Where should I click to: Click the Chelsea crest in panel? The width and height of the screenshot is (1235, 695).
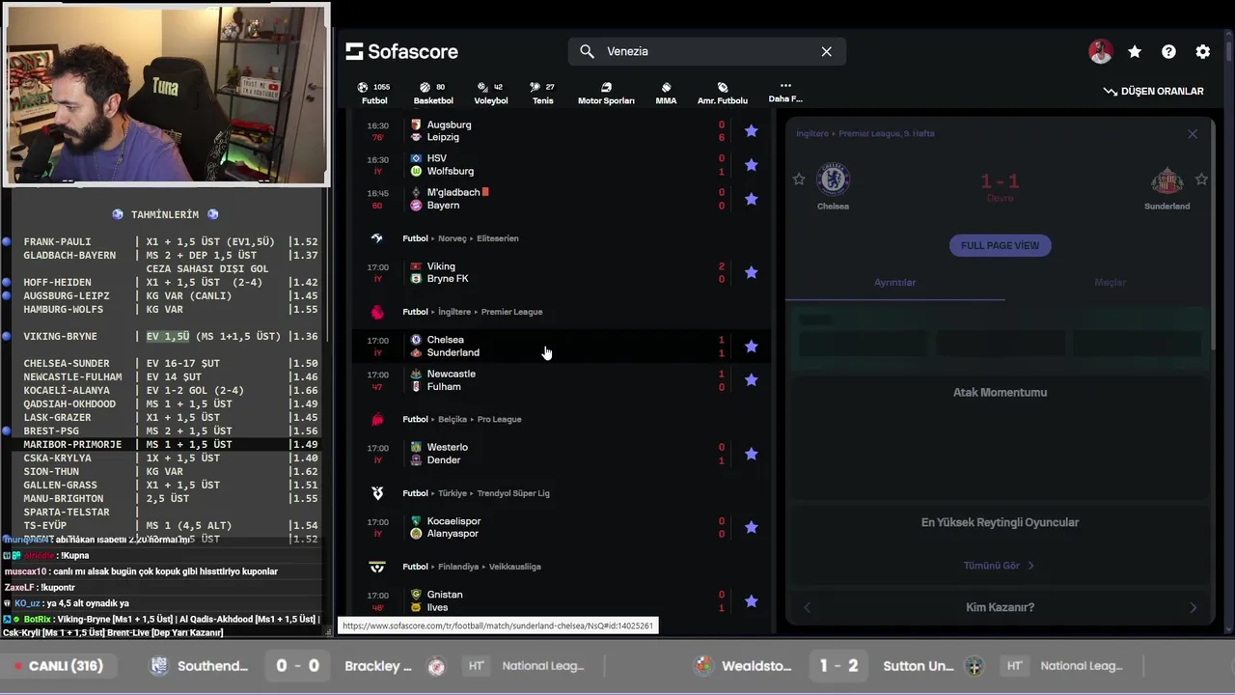833,181
